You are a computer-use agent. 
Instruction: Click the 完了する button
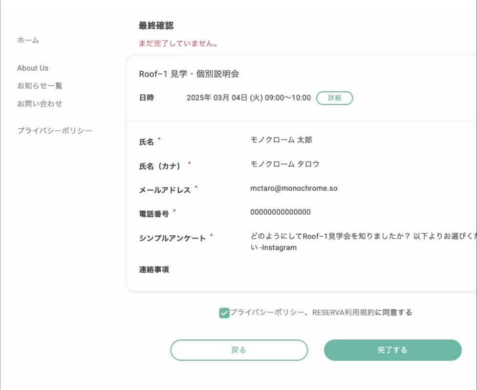[392, 350]
